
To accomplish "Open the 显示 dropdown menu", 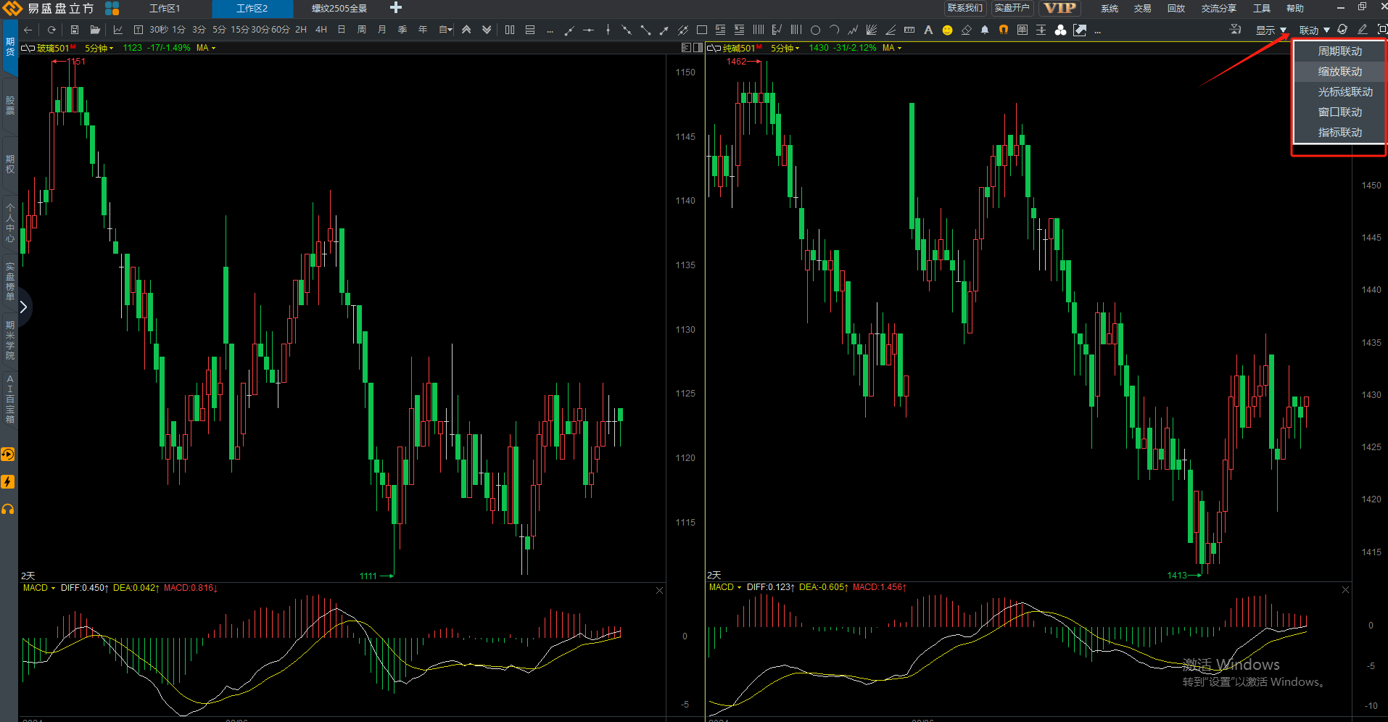I will (1271, 30).
